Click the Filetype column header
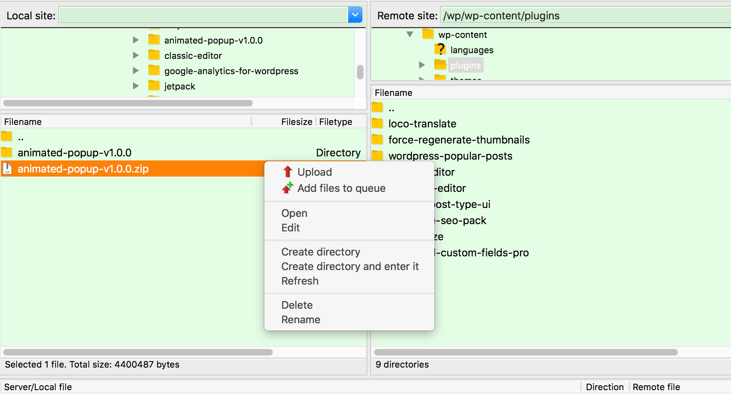The width and height of the screenshot is (731, 395). [336, 122]
